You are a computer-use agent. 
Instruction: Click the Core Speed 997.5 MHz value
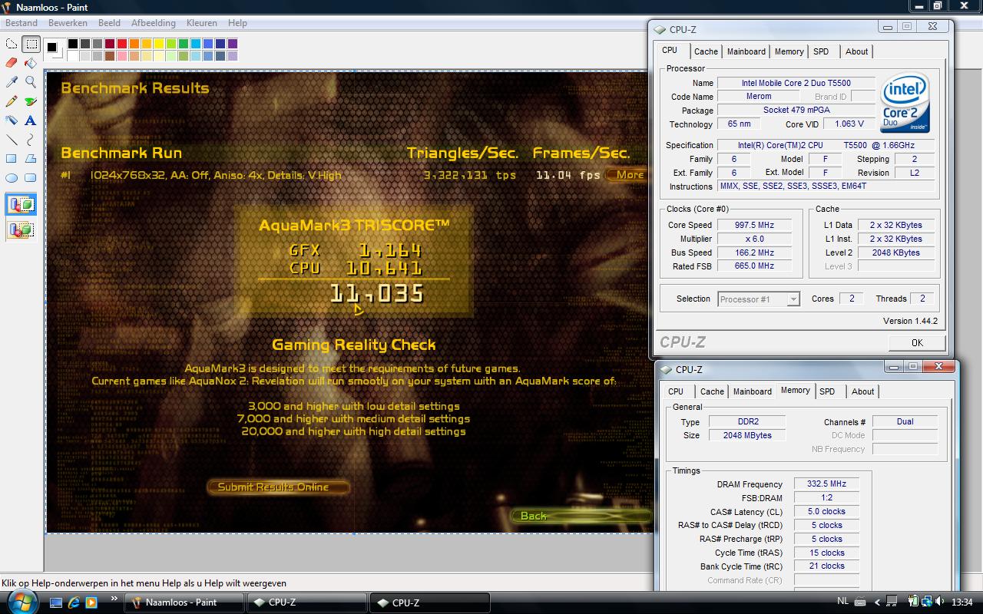tap(755, 226)
